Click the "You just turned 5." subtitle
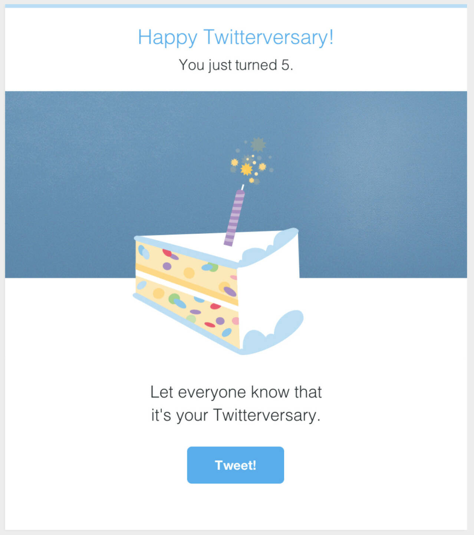The image size is (474, 535). click(236, 65)
